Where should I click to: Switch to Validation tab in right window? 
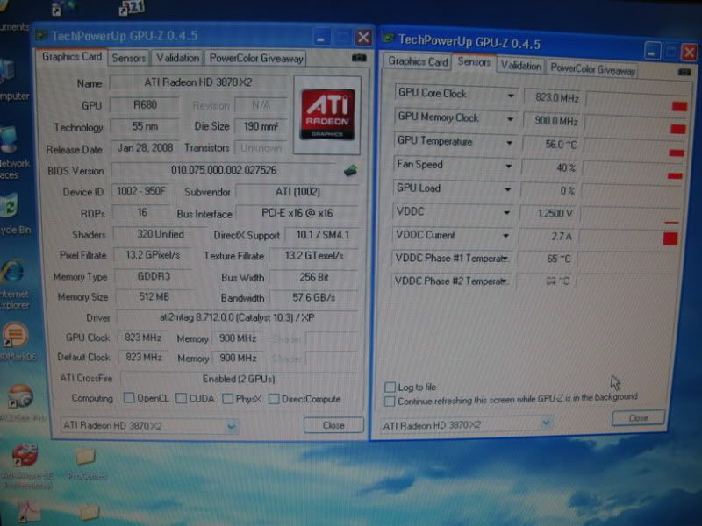click(x=520, y=67)
